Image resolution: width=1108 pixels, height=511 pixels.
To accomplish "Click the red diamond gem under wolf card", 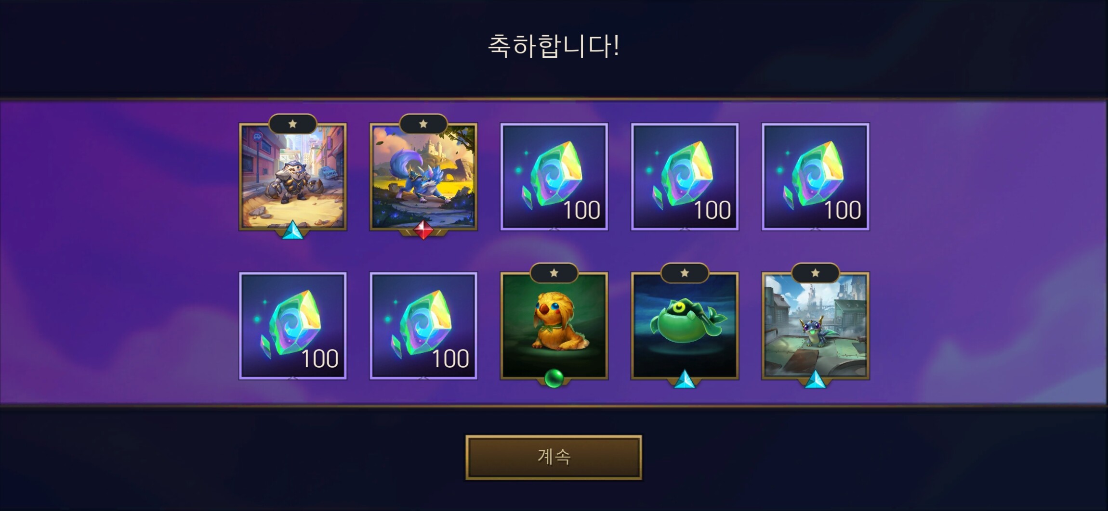I will [423, 230].
